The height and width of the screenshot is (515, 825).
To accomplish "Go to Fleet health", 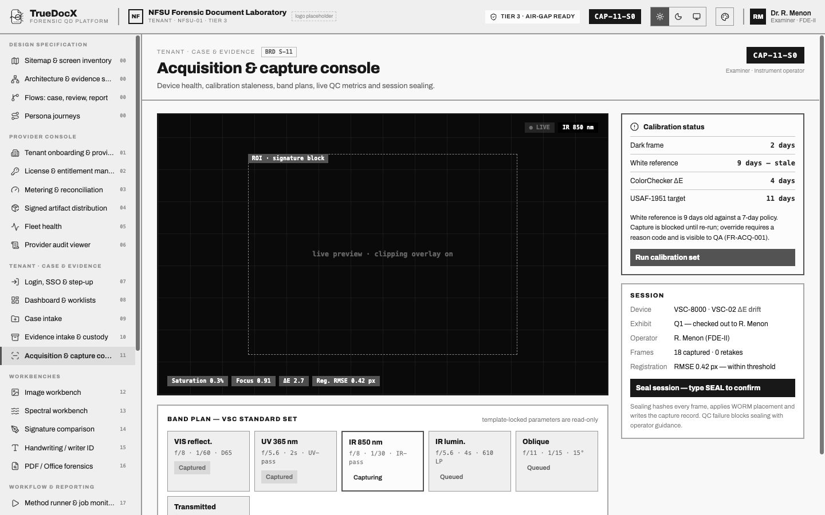I will tap(68, 227).
